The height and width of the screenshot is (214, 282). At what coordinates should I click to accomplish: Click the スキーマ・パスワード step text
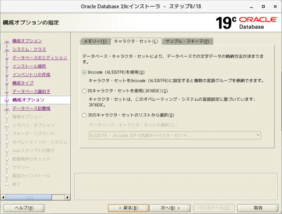click(33, 134)
